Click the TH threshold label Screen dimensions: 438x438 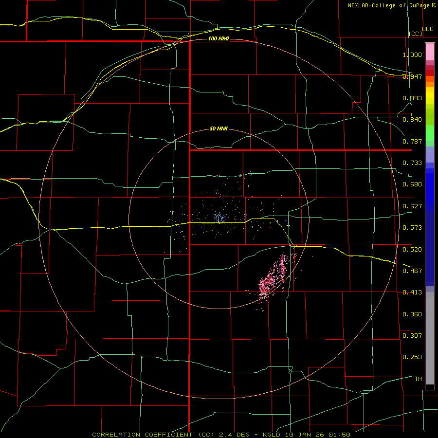click(x=418, y=379)
